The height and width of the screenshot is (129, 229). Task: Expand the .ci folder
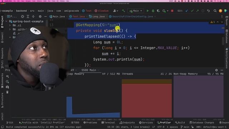(x=10, y=25)
